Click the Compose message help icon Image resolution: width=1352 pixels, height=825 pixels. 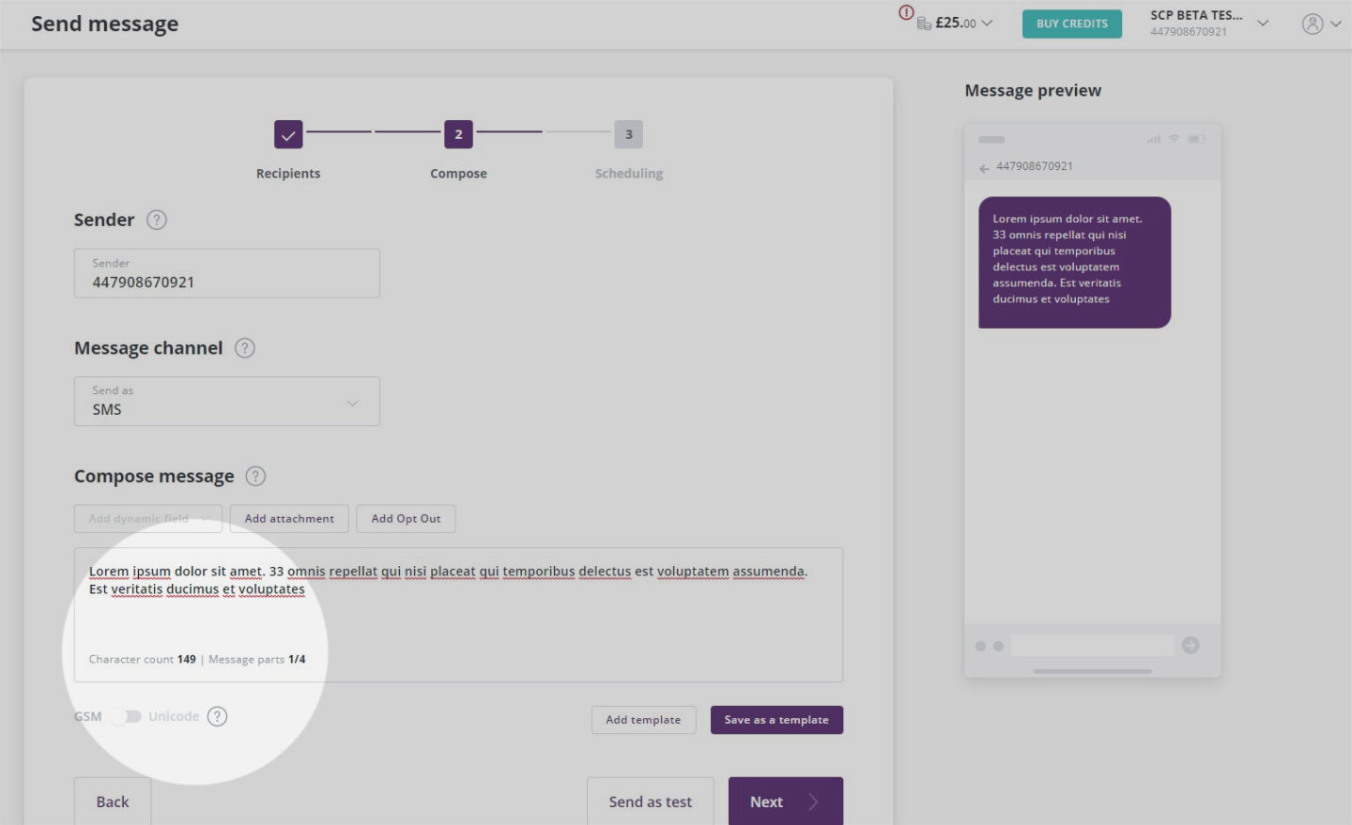click(x=253, y=476)
